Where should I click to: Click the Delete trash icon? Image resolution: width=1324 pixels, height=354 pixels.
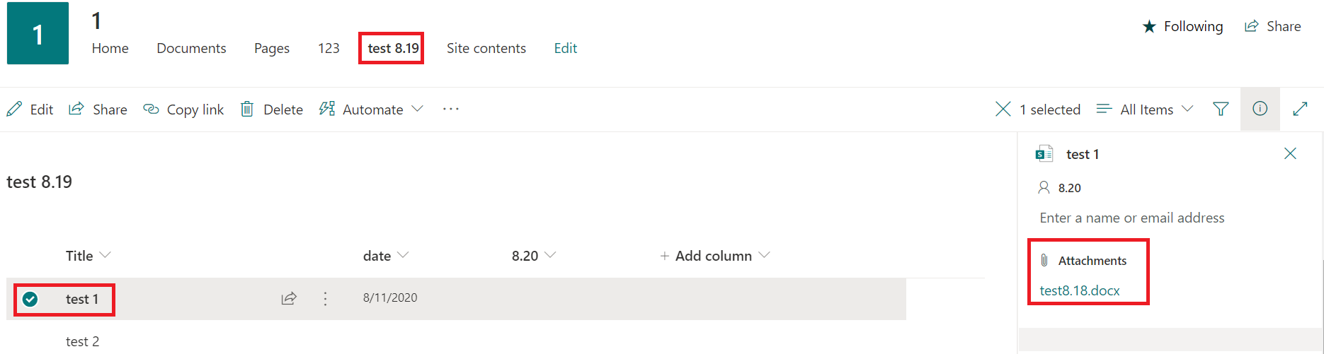(x=247, y=109)
